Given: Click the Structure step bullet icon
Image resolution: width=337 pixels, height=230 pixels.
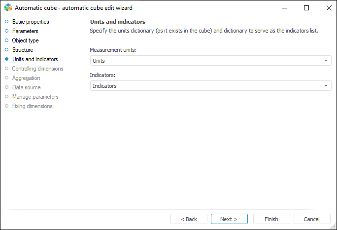Looking at the screenshot, I should (x=7, y=50).
